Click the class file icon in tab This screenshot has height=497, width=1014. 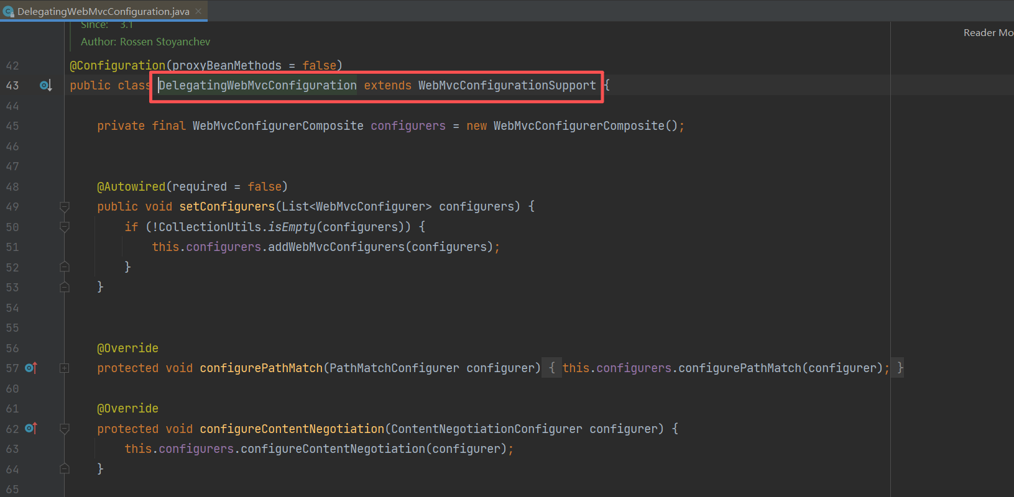pyautogui.click(x=9, y=12)
